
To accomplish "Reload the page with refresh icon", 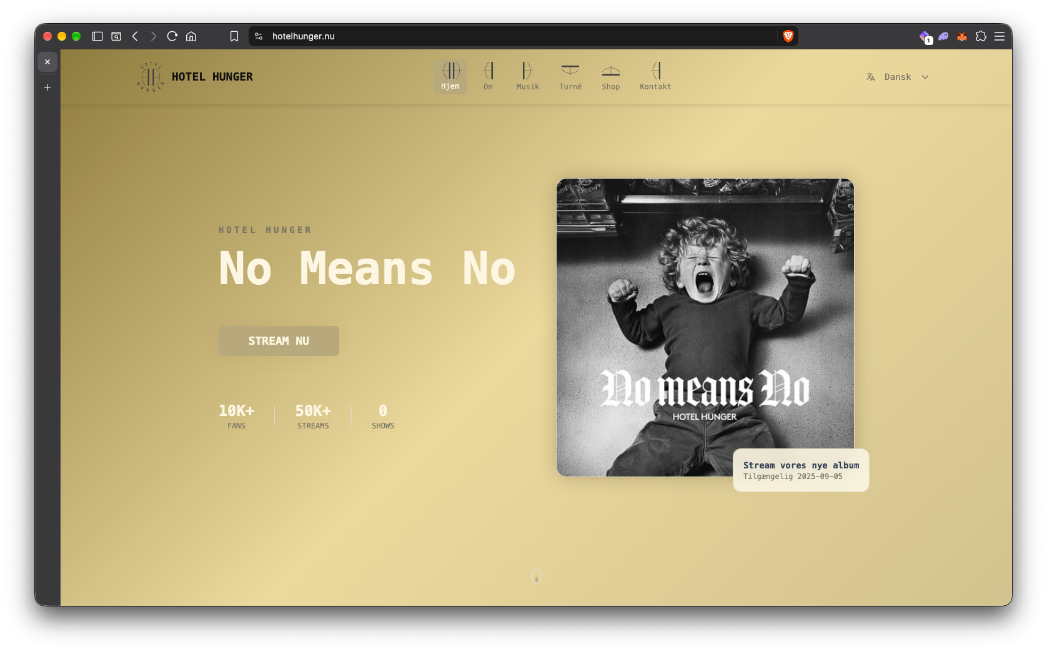I will 172,36.
